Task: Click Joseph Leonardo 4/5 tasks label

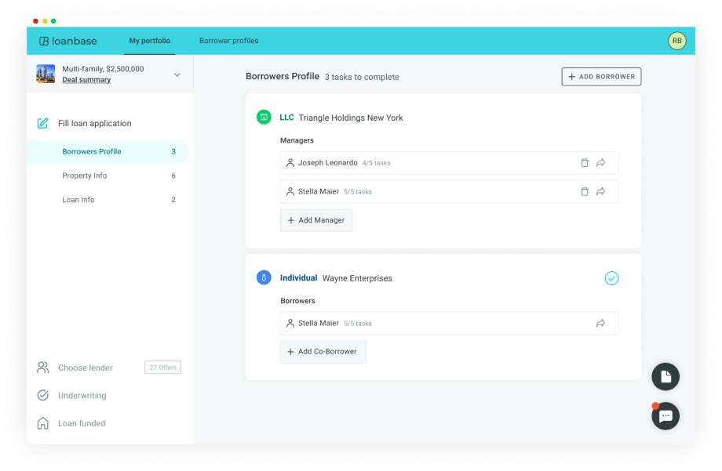Action: (x=376, y=163)
